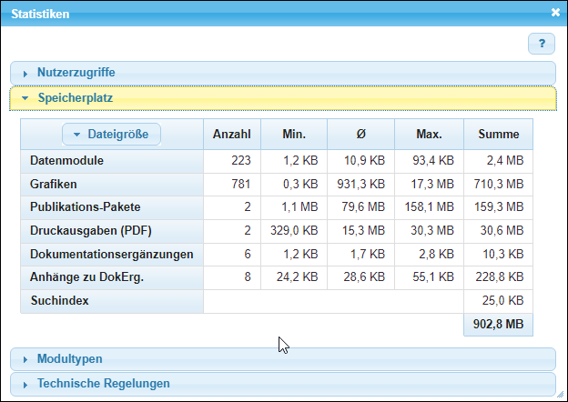This screenshot has width=568, height=402.
Task: Select the Publikations-Pakete row
Action: [85, 206]
